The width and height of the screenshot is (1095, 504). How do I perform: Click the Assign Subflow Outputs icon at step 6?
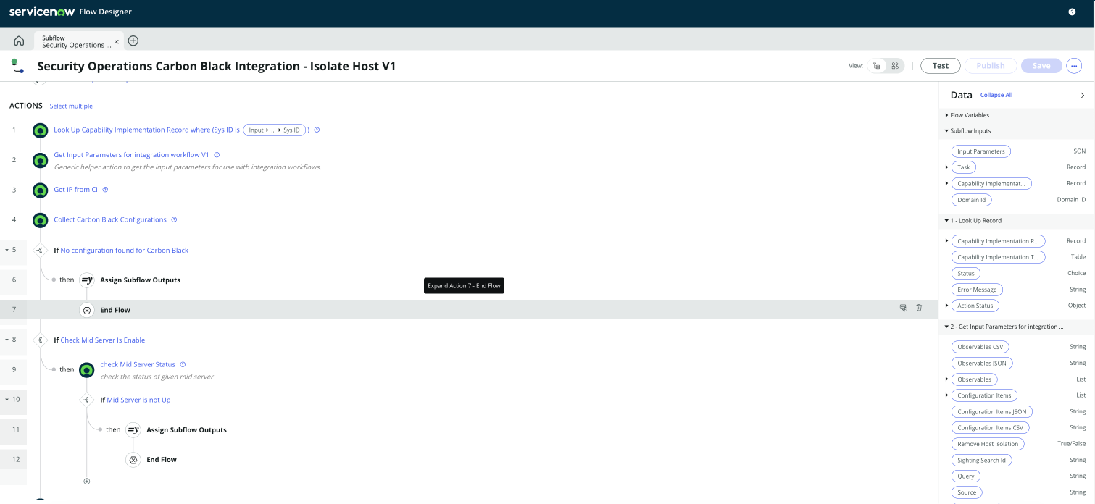pyautogui.click(x=87, y=280)
